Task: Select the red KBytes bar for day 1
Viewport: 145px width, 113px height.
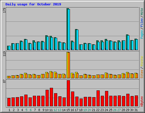Action: 9,102
